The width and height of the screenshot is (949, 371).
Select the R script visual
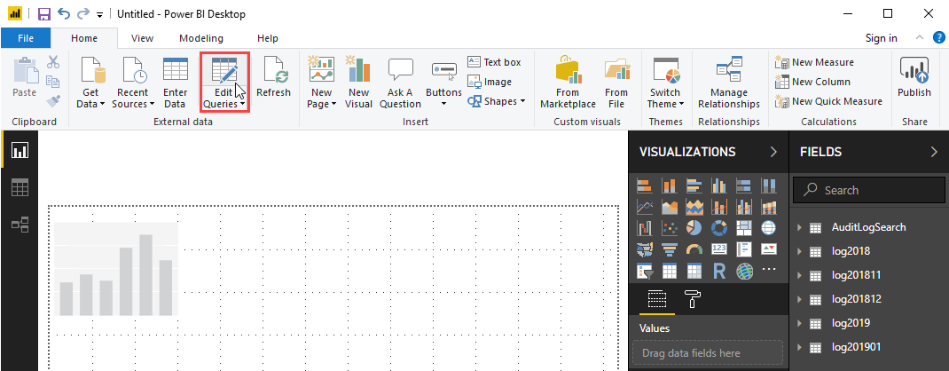tap(719, 271)
